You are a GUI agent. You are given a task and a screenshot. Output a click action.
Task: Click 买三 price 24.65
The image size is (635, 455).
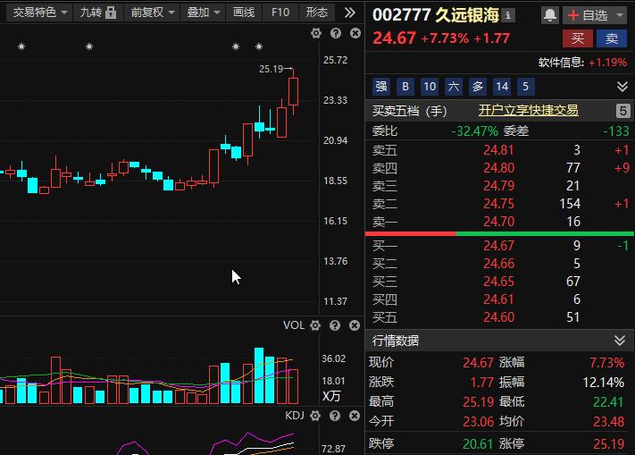(x=498, y=282)
